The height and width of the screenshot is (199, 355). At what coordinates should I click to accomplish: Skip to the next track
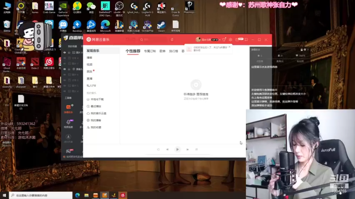pyautogui.click(x=187, y=149)
